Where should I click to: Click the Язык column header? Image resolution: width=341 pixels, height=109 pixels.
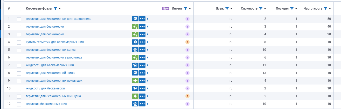click(220, 9)
